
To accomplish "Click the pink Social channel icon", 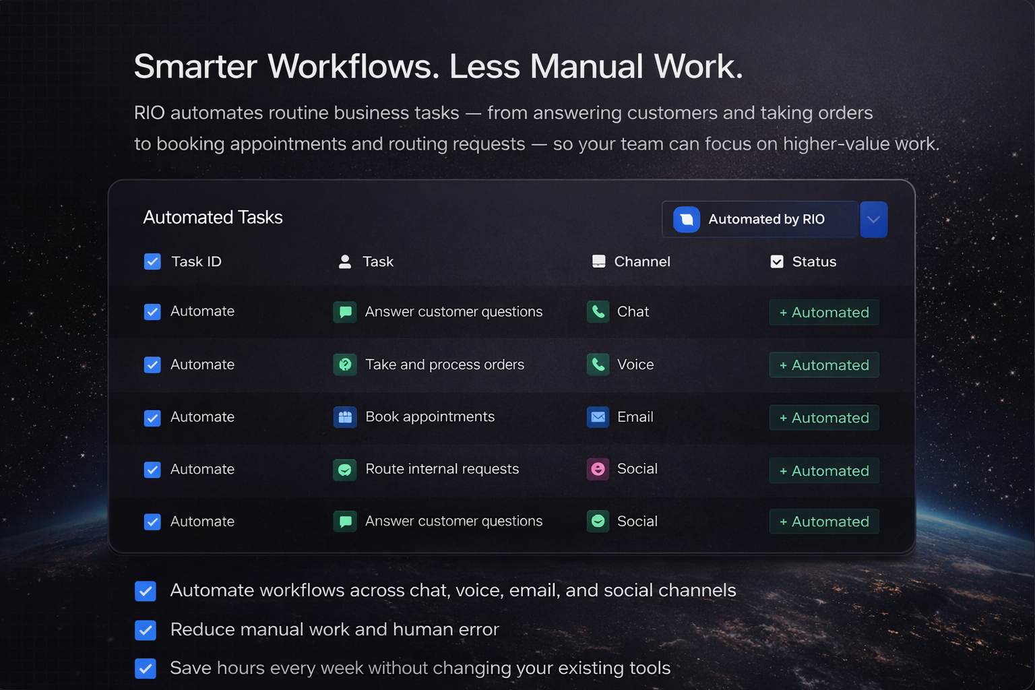I will [598, 469].
